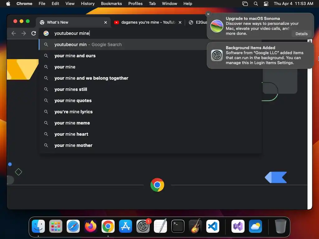Click the Stage Manager icon in menu bar

(x=245, y=4)
